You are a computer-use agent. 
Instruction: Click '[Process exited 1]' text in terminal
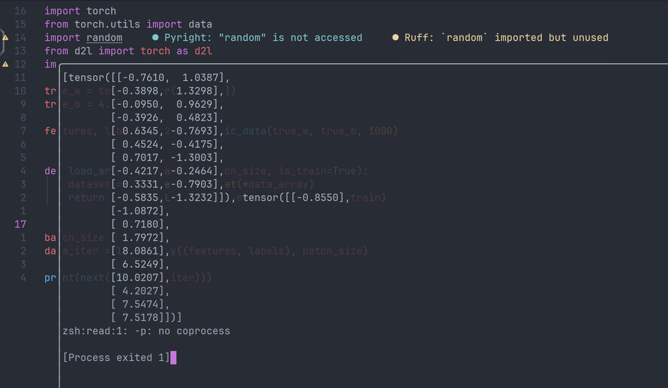pos(116,358)
